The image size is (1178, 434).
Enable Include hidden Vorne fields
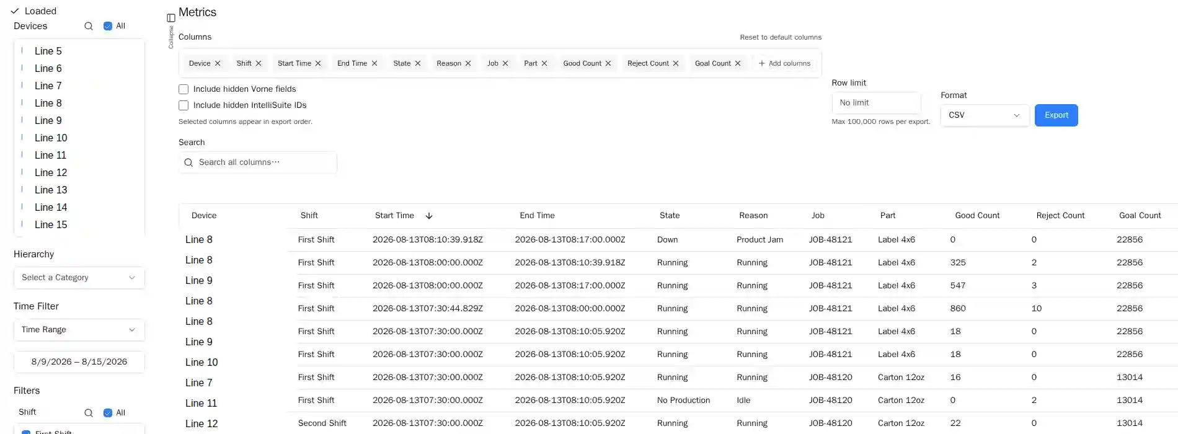[184, 89]
